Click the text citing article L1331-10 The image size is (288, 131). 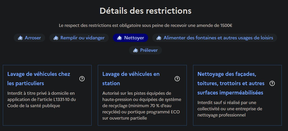[42, 99]
